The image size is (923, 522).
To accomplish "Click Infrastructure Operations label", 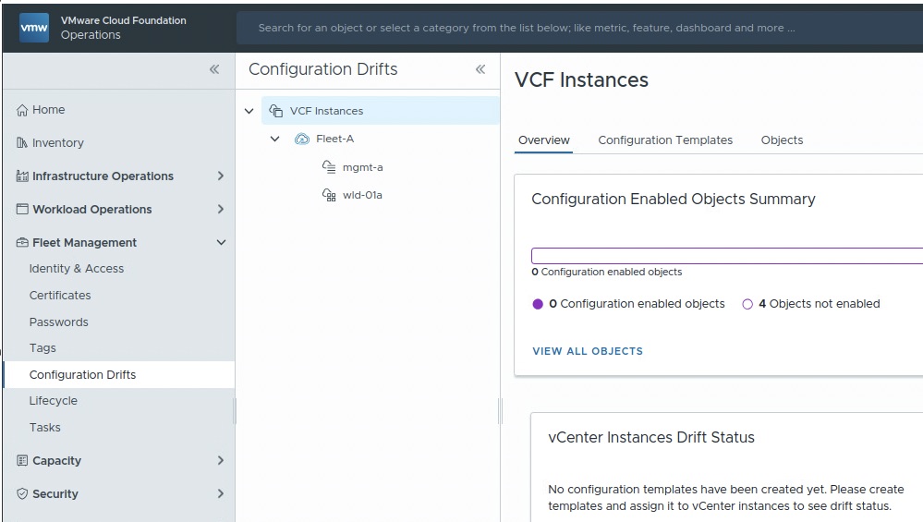I will point(103,176).
